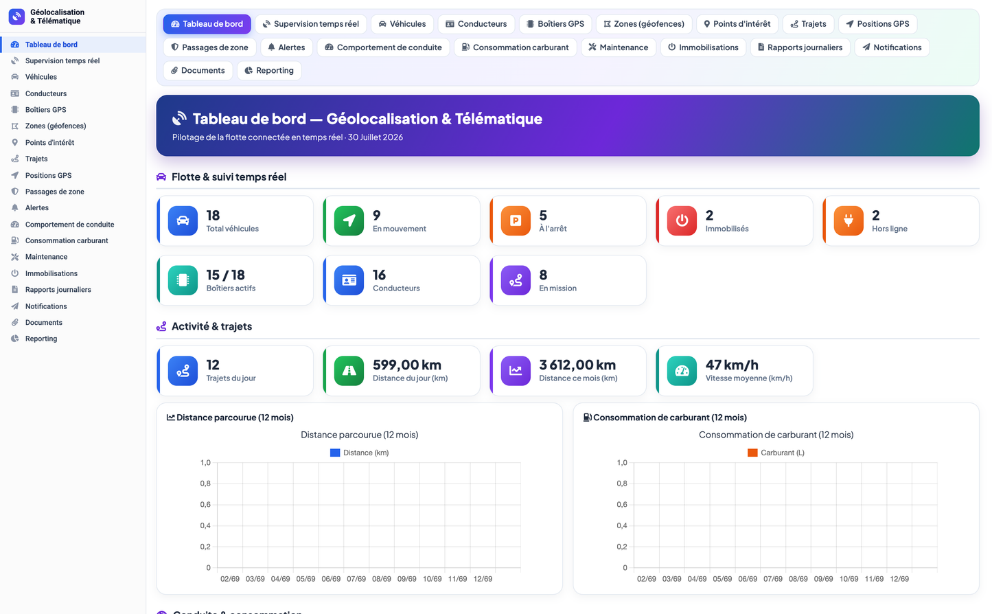992x614 pixels.
Task: Click the green road icon for Distance du jour
Action: point(349,371)
